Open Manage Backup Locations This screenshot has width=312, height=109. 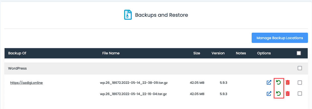click(280, 38)
